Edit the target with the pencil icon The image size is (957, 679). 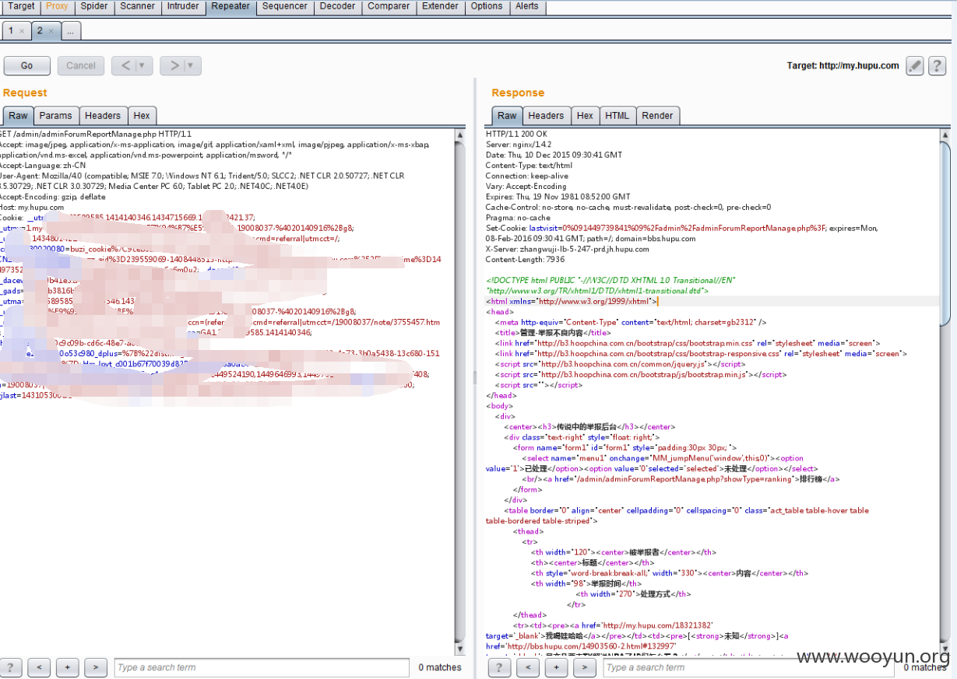click(915, 66)
